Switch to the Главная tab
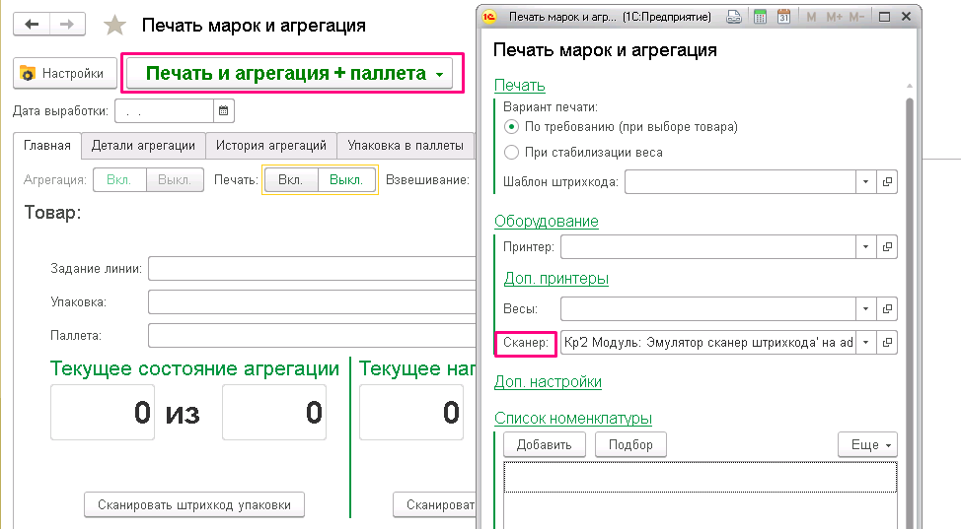The width and height of the screenshot is (961, 529). tap(47, 145)
